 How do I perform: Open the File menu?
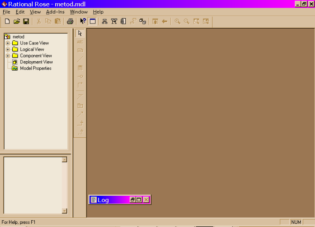(6, 12)
